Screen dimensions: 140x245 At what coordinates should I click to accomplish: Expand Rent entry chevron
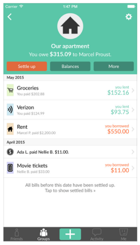(x=133, y=129)
